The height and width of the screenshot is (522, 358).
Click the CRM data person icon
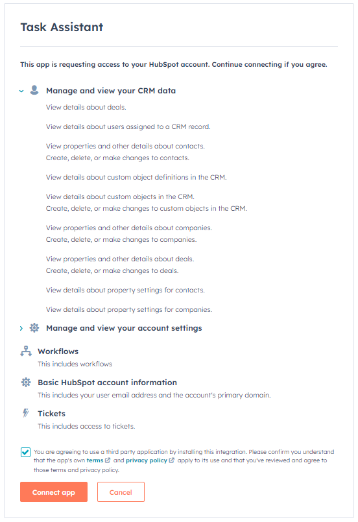[x=34, y=90]
